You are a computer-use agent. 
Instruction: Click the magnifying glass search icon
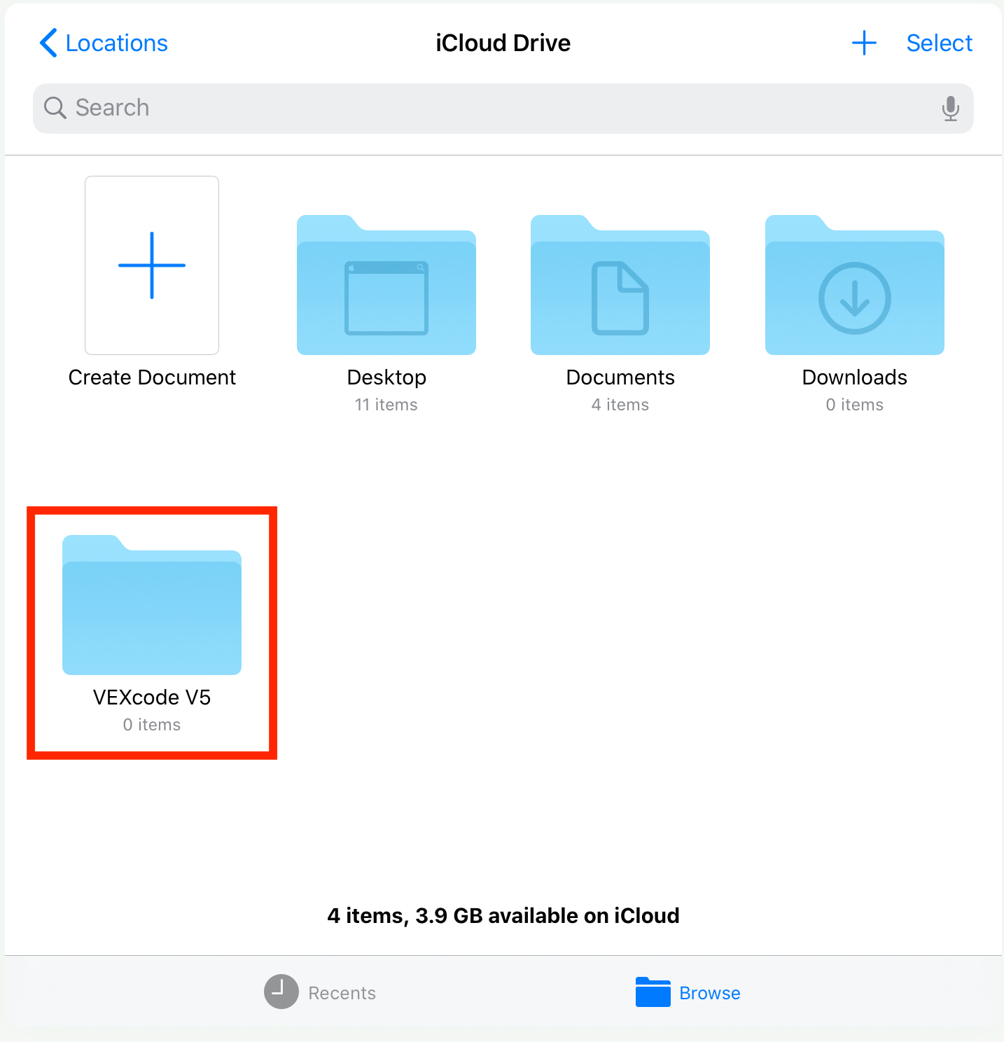[55, 108]
